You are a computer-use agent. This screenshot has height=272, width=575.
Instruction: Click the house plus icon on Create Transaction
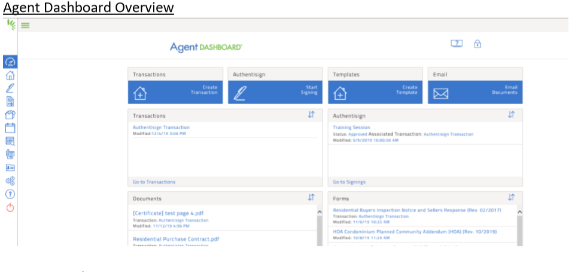140,93
